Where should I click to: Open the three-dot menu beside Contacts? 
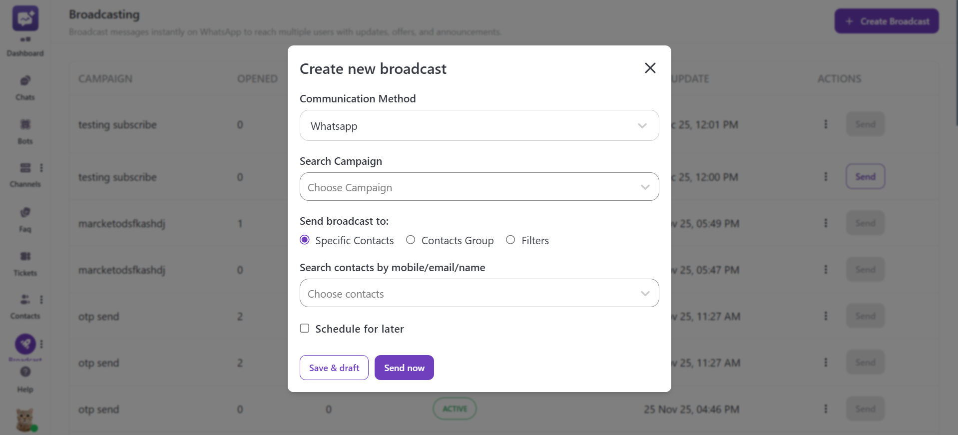42,299
